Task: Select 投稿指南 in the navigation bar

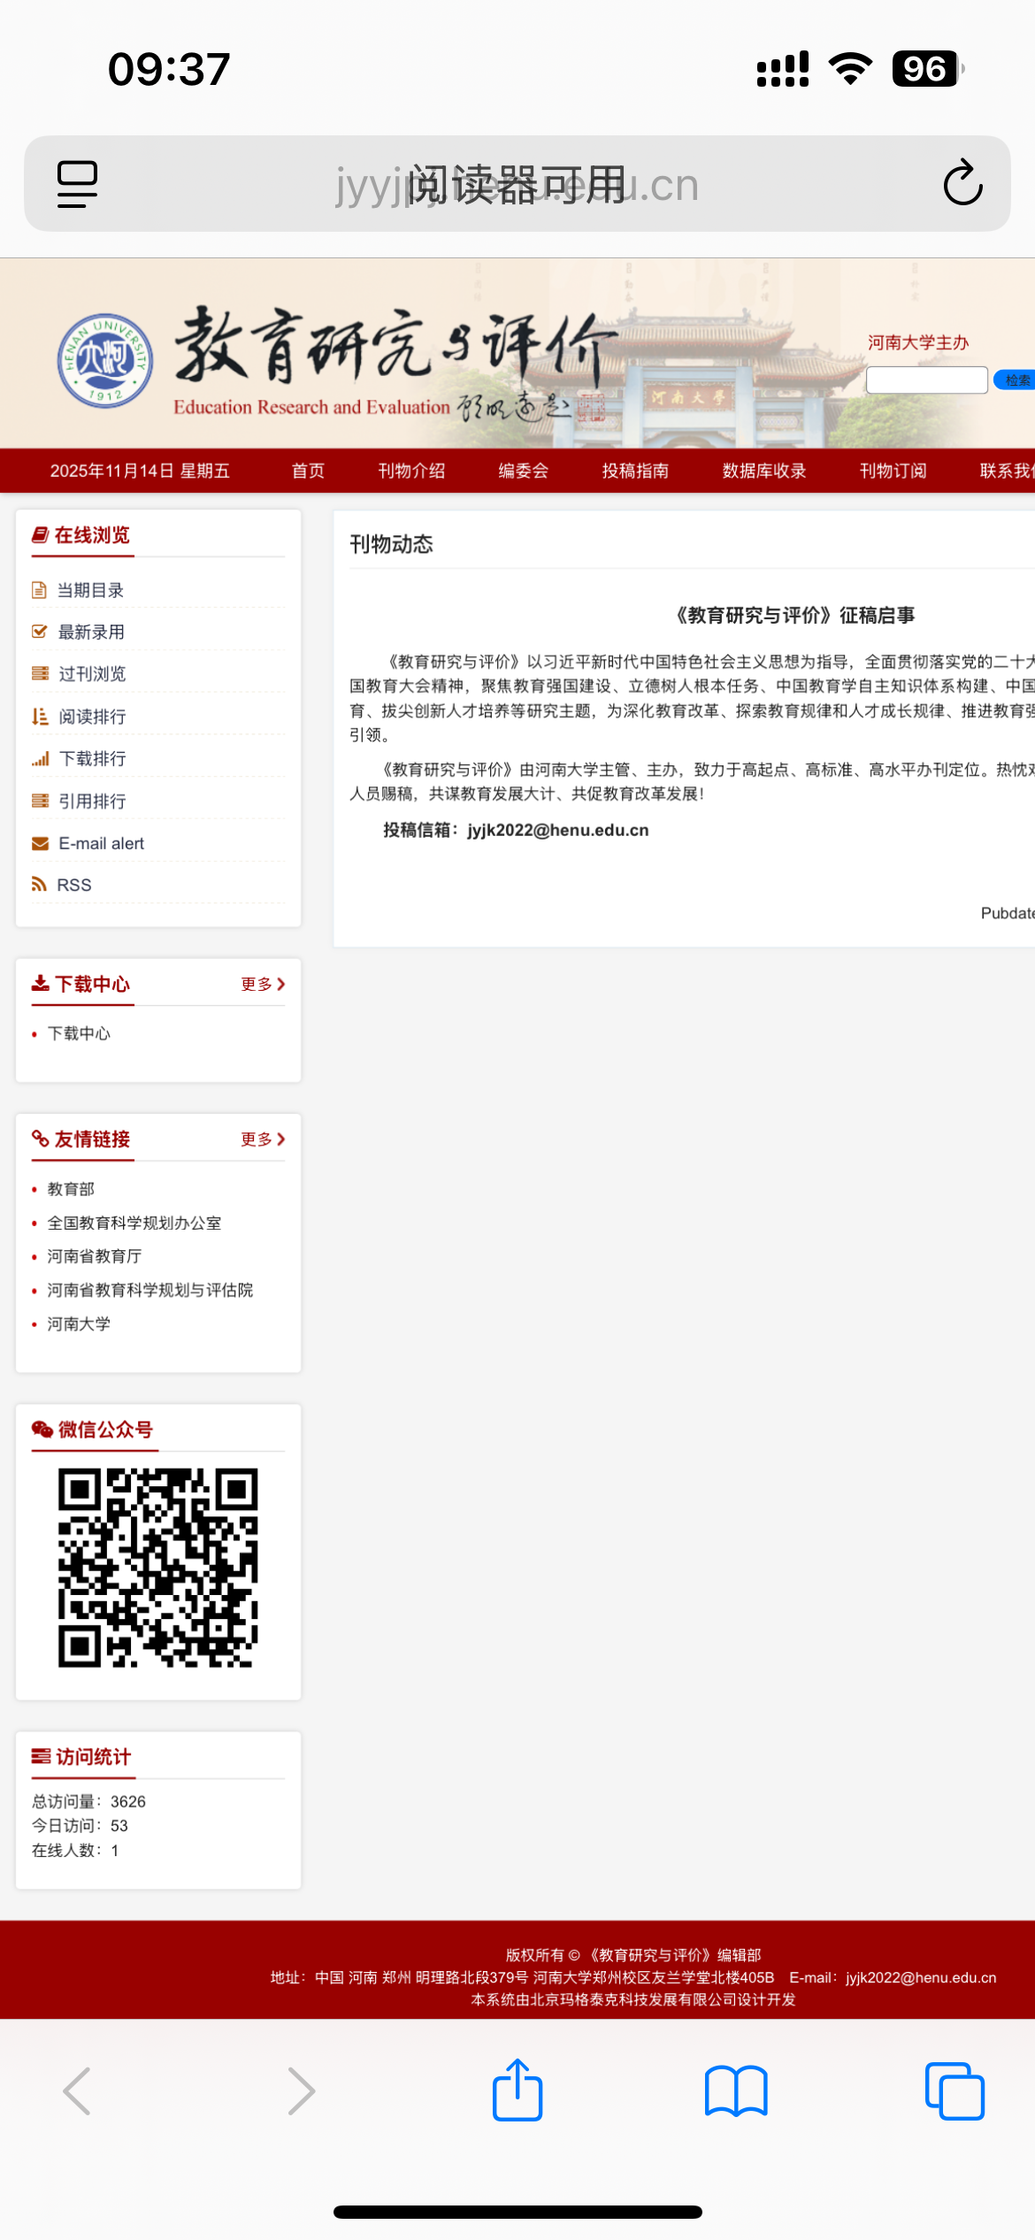Action: (x=635, y=471)
